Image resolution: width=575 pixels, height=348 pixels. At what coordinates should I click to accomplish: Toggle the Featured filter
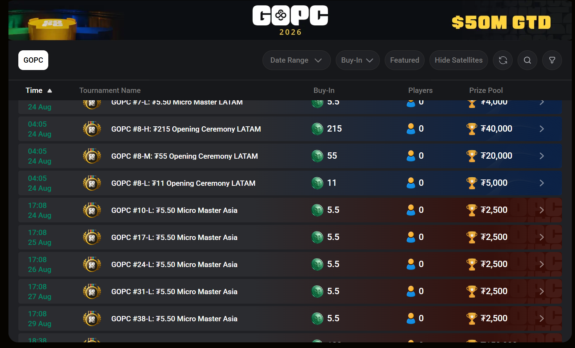[x=404, y=60]
